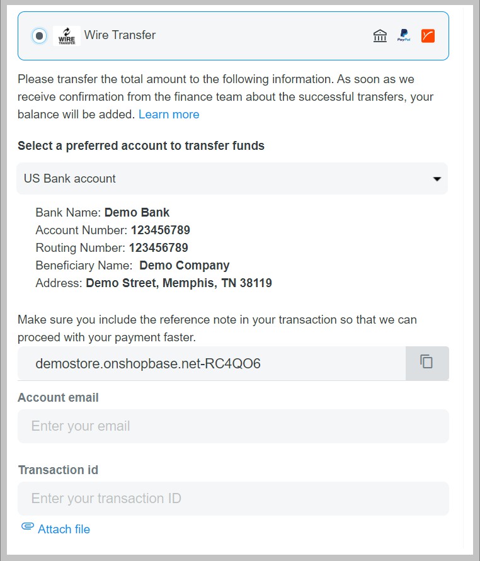Choose the orange Payoneer payment icon
This screenshot has width=480, height=561.
[x=428, y=36]
